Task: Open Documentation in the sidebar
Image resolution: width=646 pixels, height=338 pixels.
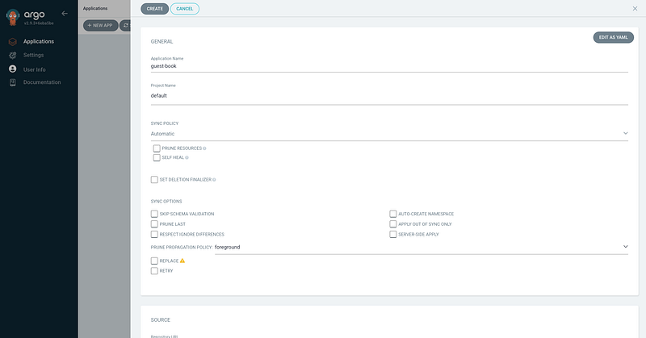Action: point(42,82)
